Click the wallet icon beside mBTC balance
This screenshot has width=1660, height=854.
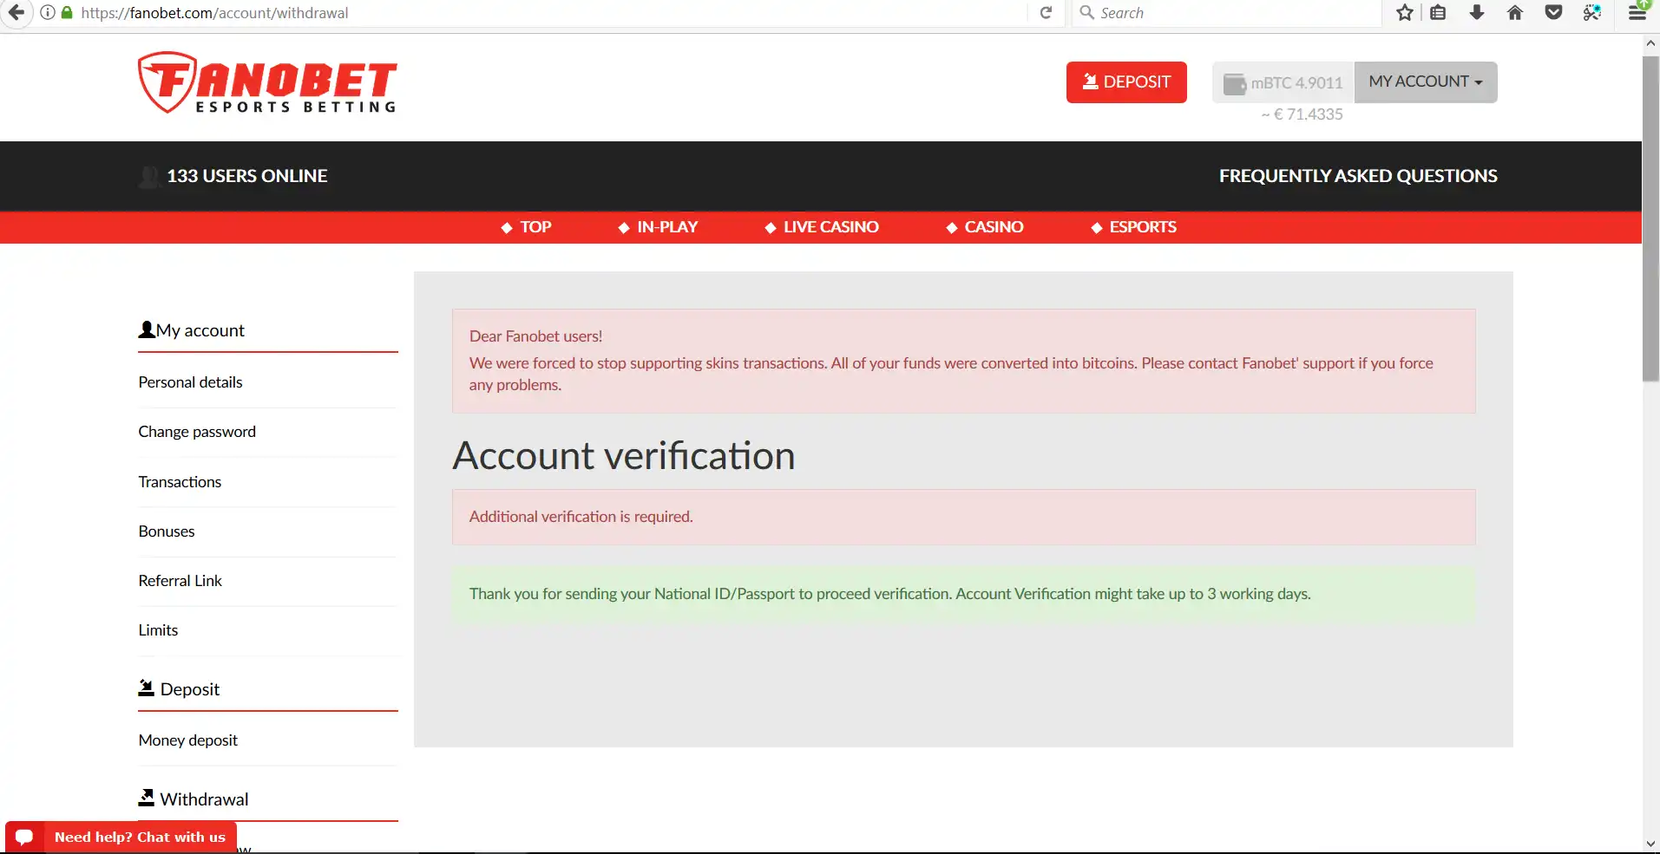tap(1235, 83)
